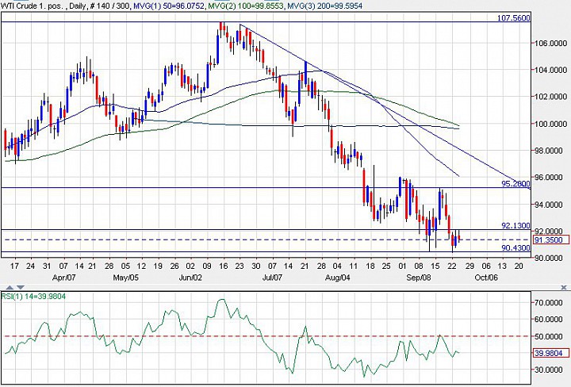Click 90.0000 on the price axis
The image size is (571, 387).
pyautogui.click(x=550, y=258)
